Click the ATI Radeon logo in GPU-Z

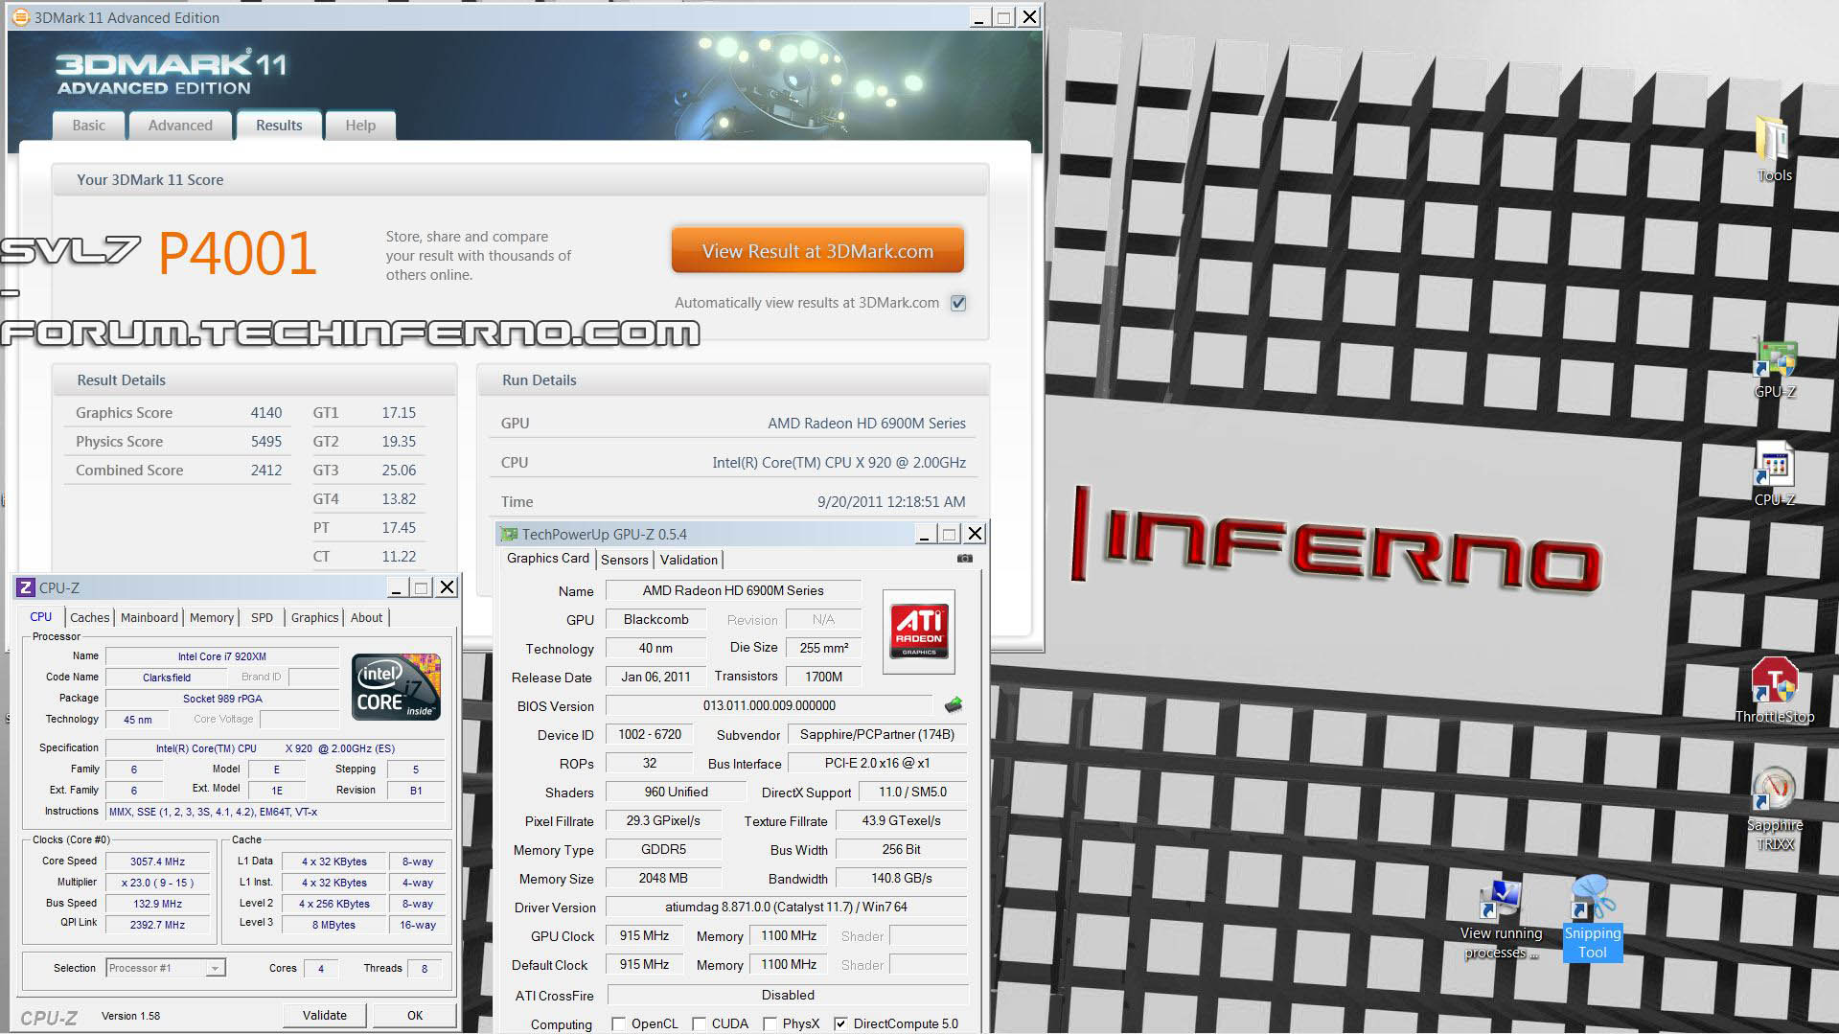click(918, 632)
